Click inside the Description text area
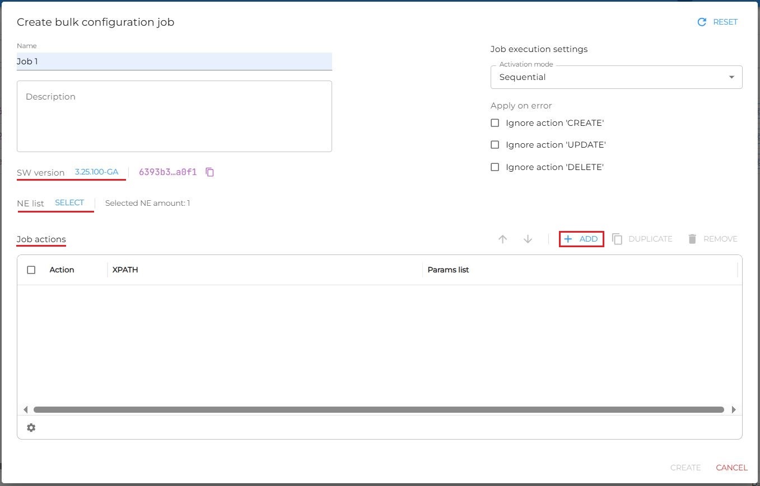760x486 pixels. click(x=174, y=116)
